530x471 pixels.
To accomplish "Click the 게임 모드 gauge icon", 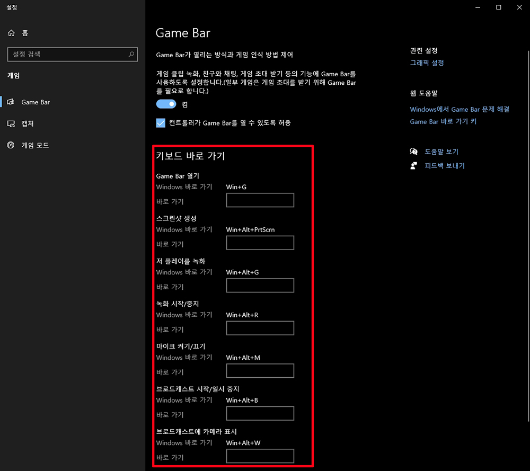I will 11,145.
